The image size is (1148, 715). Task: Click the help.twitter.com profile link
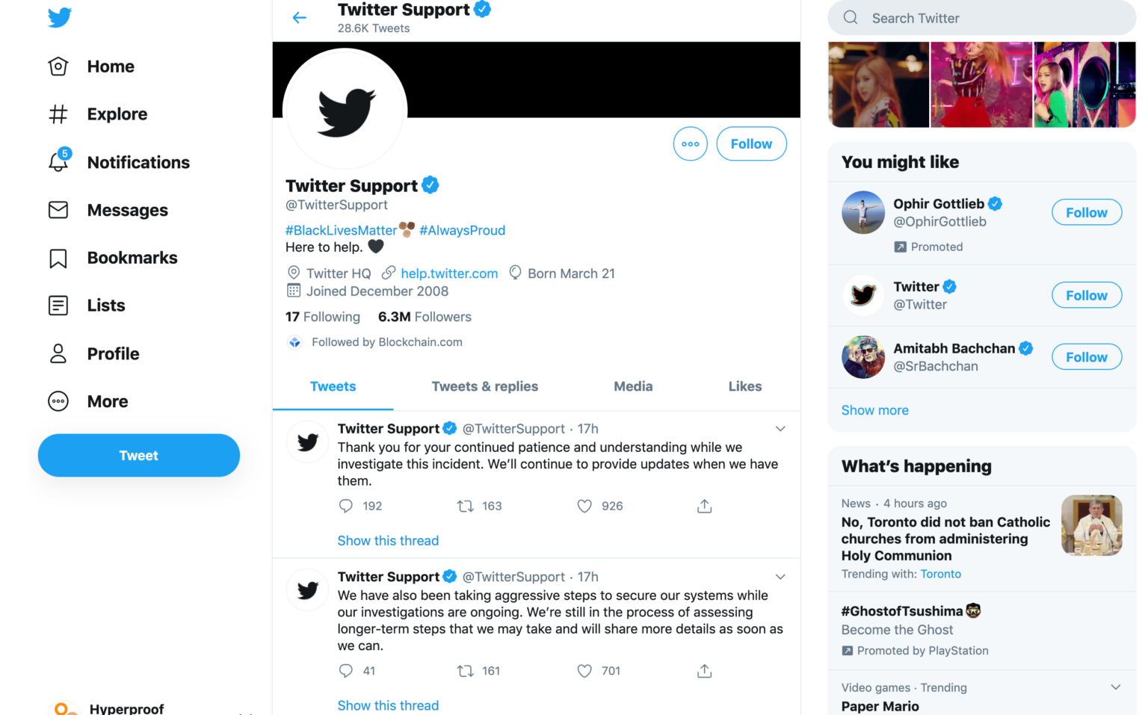pos(448,273)
